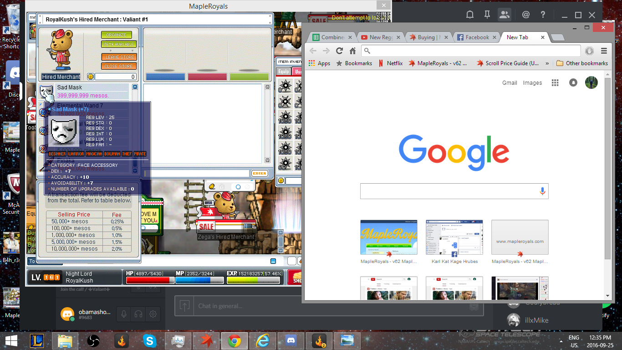Open League of Legends from the taskbar
622x350 pixels.
pyautogui.click(x=37, y=341)
